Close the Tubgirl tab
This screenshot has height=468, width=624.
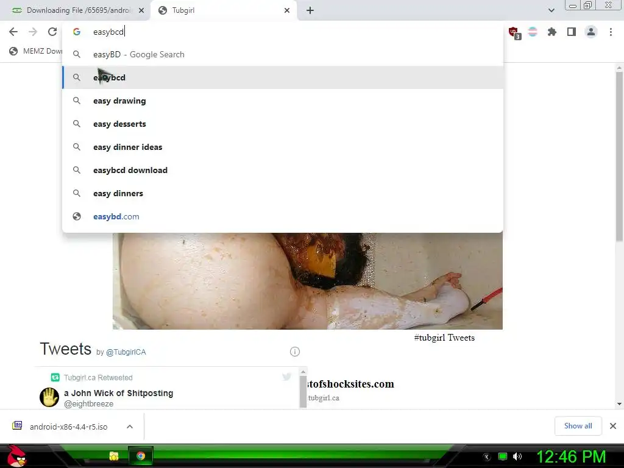[287, 10]
